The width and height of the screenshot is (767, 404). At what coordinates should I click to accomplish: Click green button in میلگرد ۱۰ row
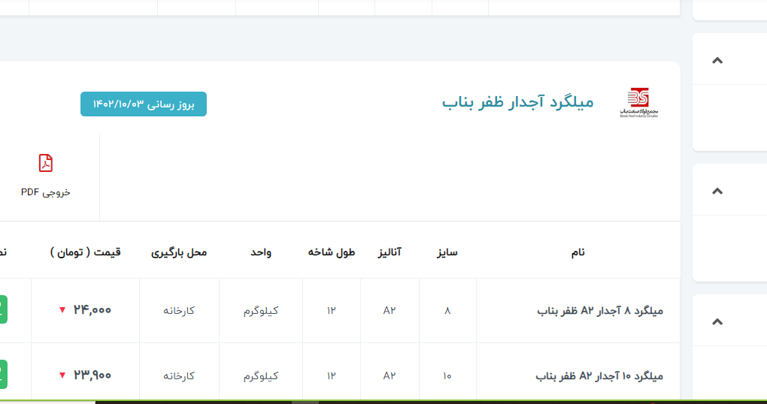tap(3, 374)
